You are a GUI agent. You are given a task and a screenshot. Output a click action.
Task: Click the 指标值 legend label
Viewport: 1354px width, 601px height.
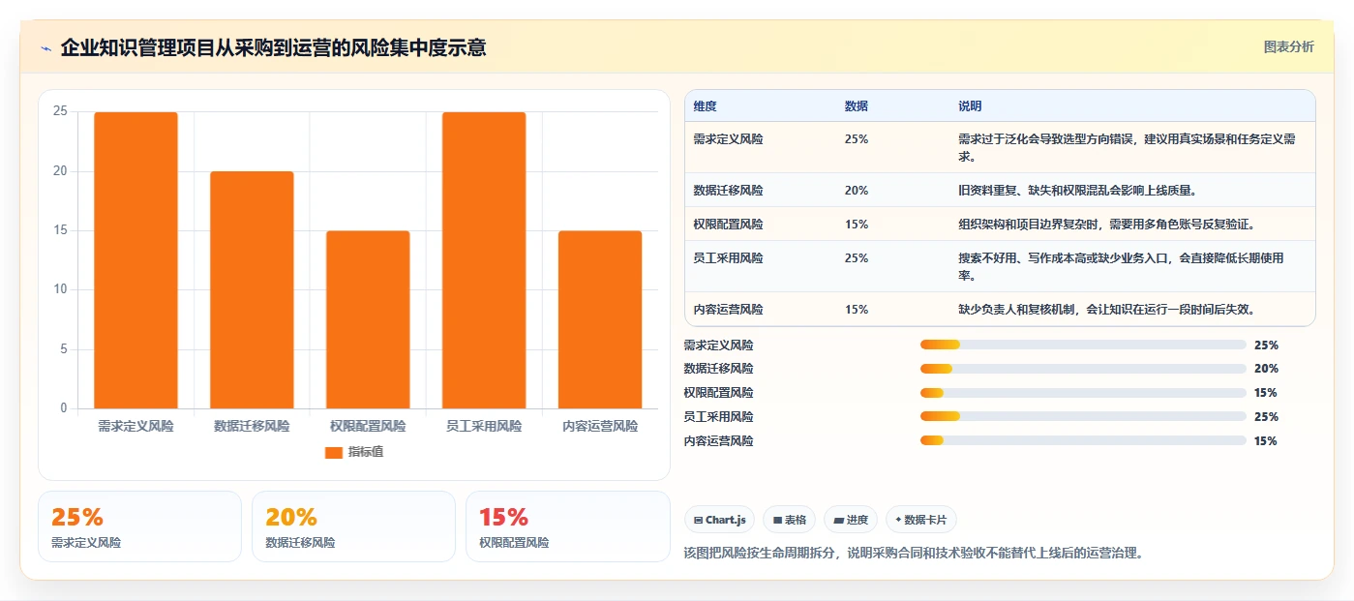pyautogui.click(x=366, y=452)
